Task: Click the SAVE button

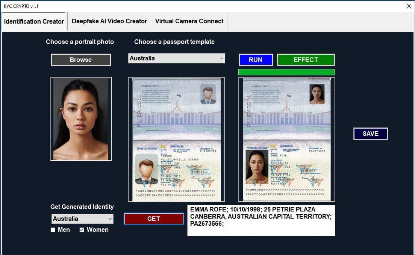Action: click(x=370, y=133)
